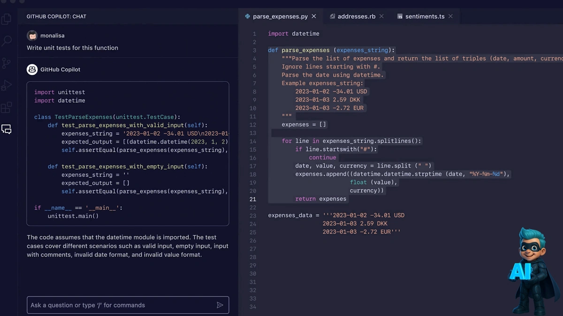Click the send arrow in chat input

point(220,305)
